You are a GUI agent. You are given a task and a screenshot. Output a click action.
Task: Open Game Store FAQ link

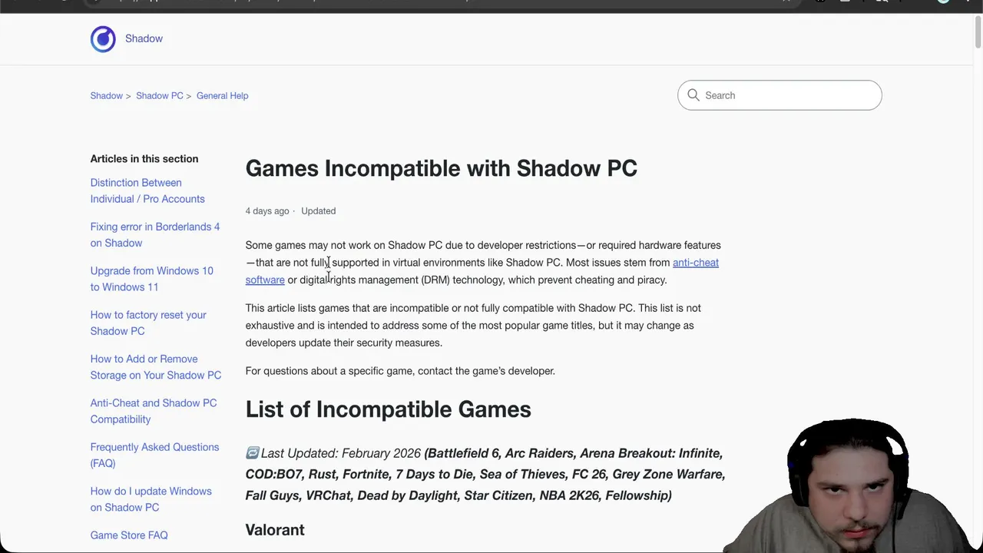coord(129,535)
